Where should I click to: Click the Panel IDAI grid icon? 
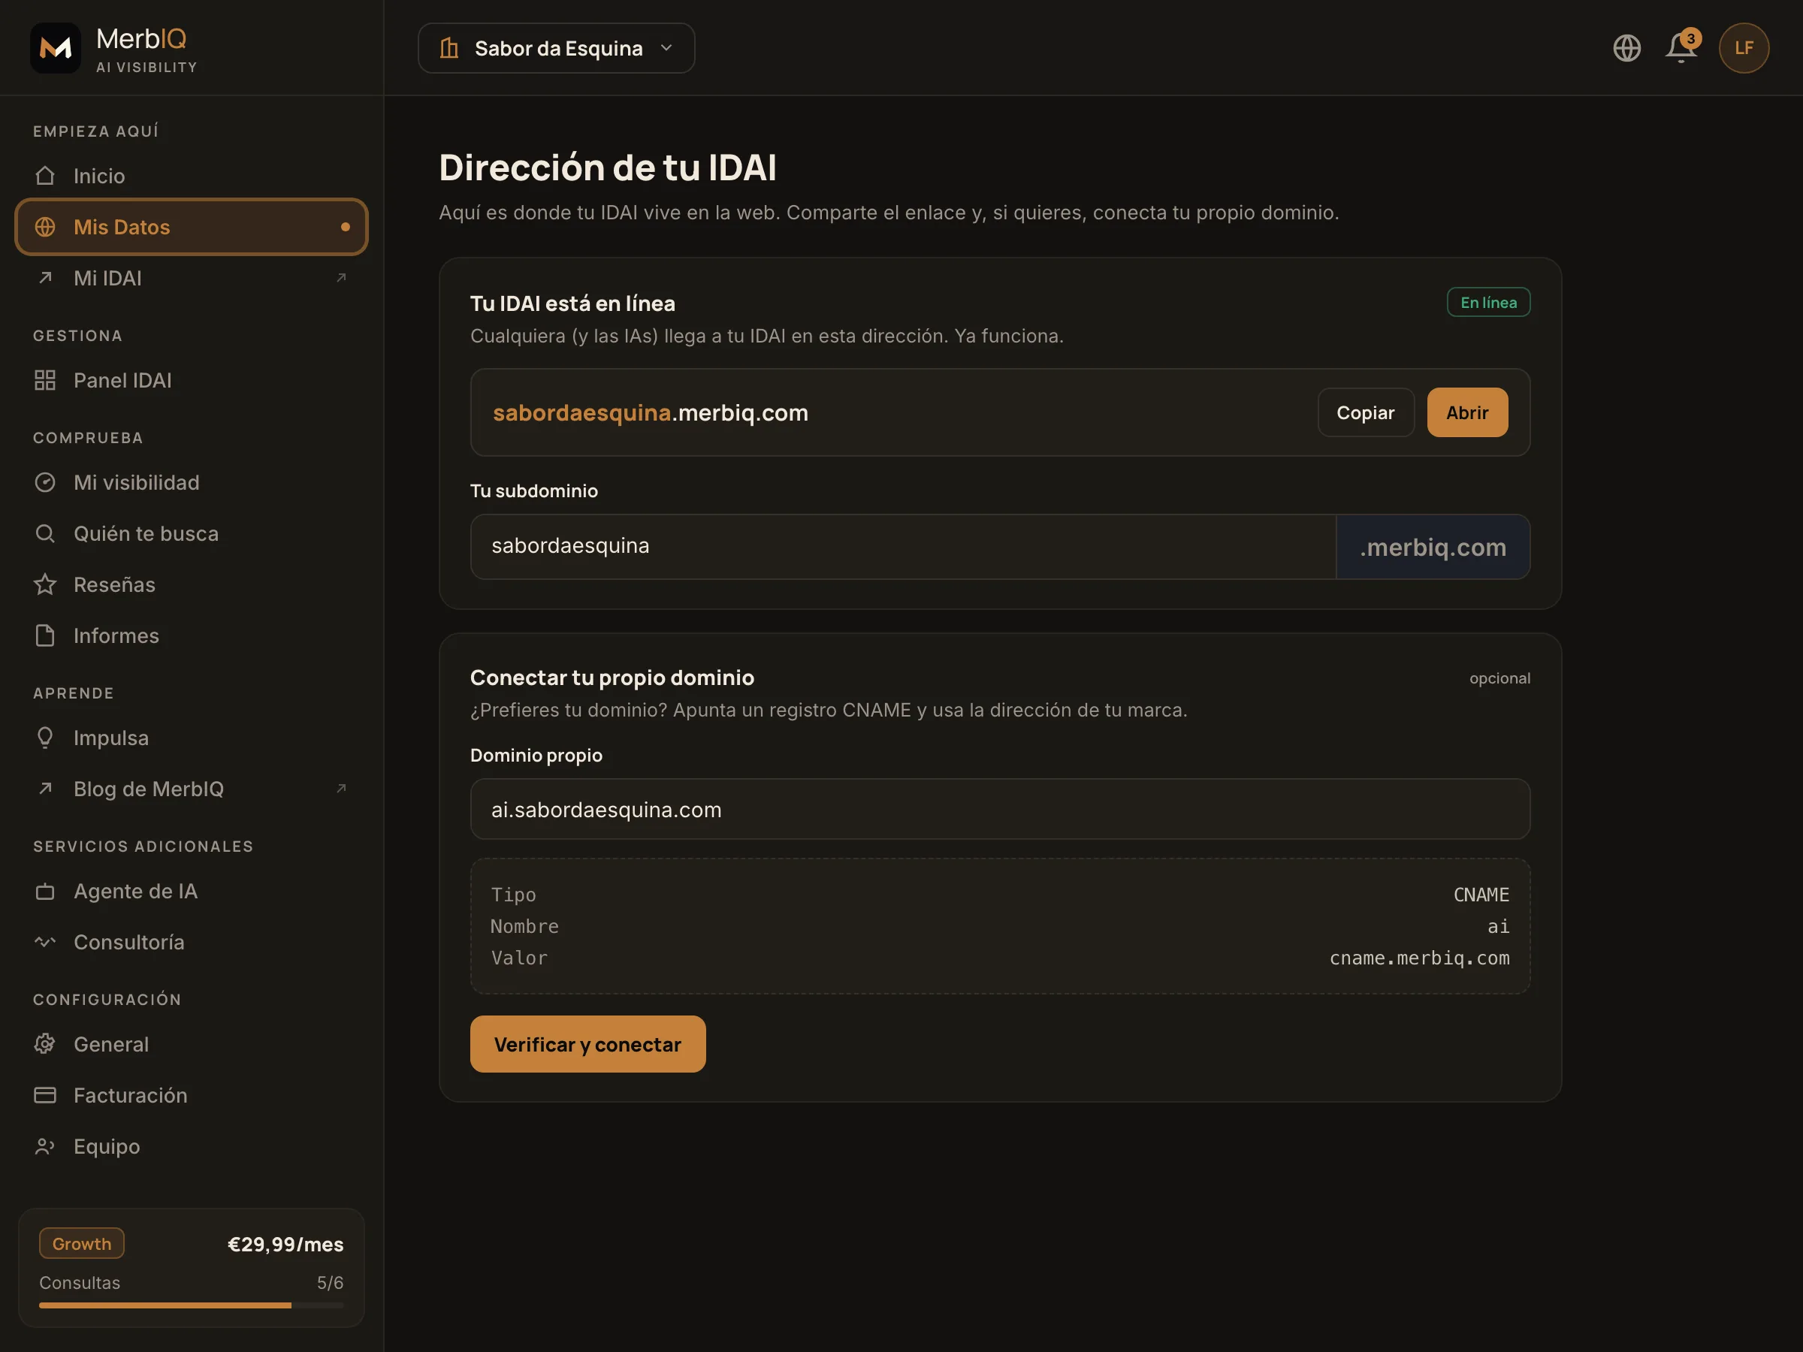45,380
